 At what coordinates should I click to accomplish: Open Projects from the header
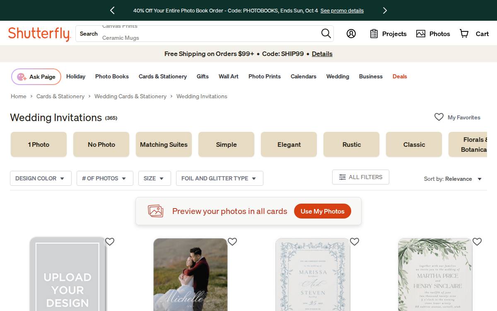click(388, 34)
